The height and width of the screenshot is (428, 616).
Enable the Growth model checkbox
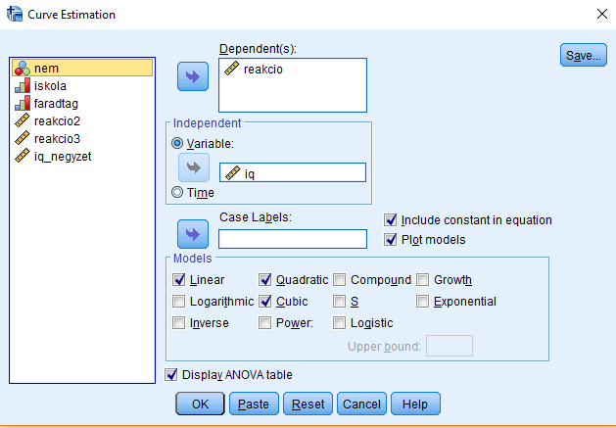[423, 280]
